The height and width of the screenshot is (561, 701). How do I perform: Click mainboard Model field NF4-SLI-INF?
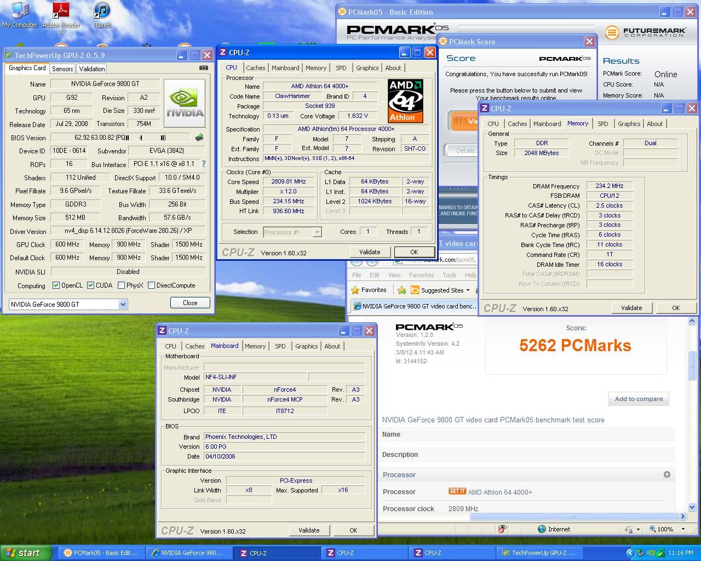click(x=255, y=377)
